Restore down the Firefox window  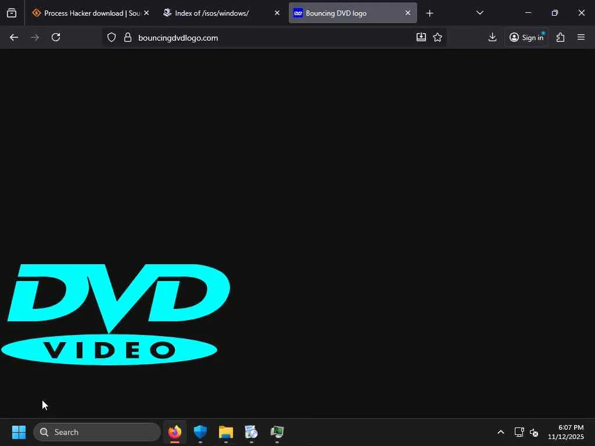554,13
